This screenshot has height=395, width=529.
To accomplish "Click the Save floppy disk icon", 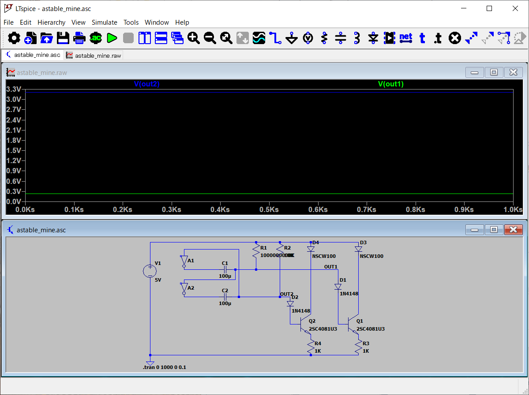I will click(63, 38).
